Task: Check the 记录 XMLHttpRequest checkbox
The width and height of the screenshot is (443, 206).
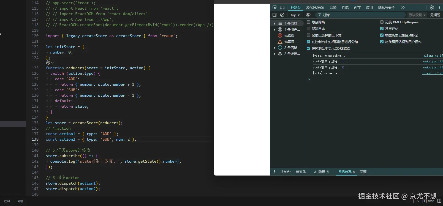Action: [x=382, y=22]
